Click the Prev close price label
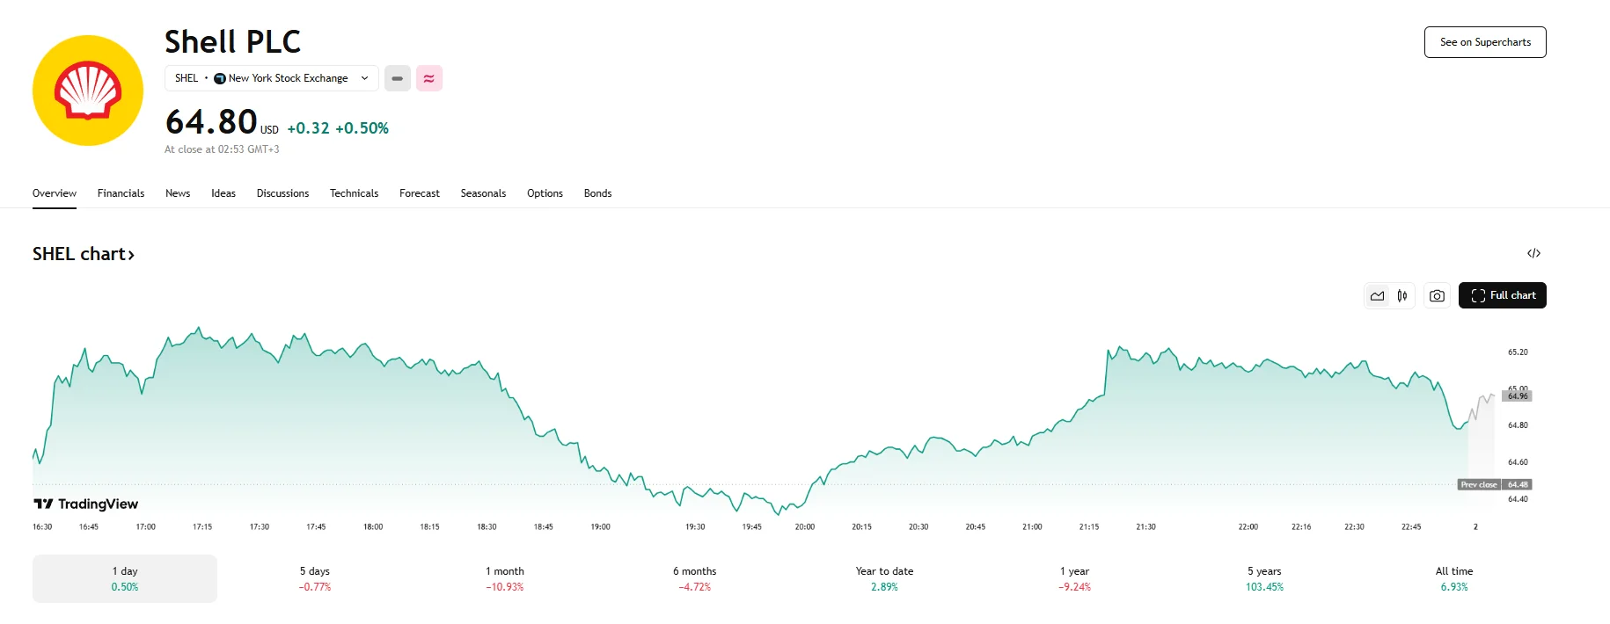 pyautogui.click(x=1479, y=484)
